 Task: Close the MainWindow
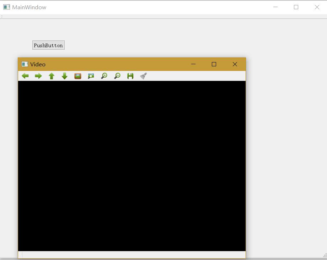point(317,7)
